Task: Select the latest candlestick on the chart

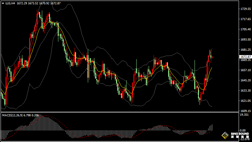Action: coord(212,57)
